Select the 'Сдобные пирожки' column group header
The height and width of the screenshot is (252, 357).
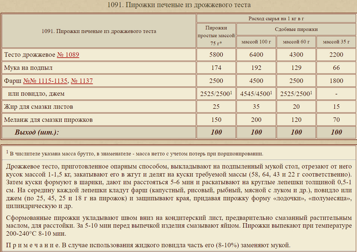296,30
